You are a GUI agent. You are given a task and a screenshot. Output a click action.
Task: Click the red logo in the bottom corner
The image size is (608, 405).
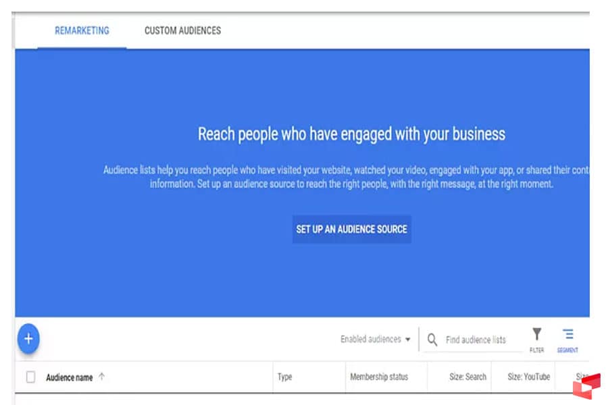tap(586, 385)
